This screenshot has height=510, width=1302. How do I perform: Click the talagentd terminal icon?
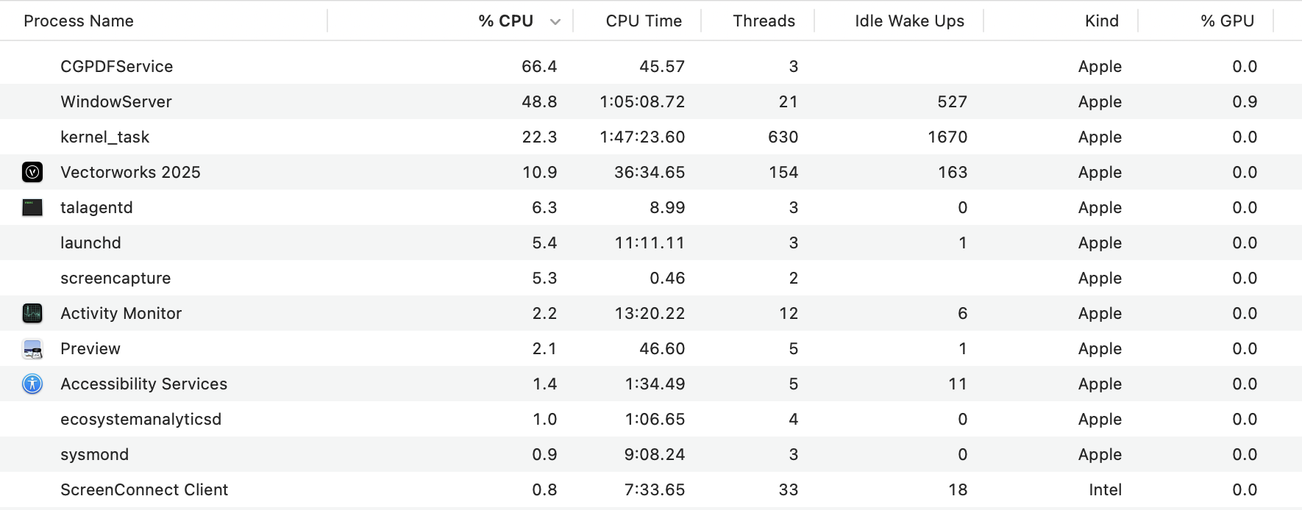click(32, 207)
